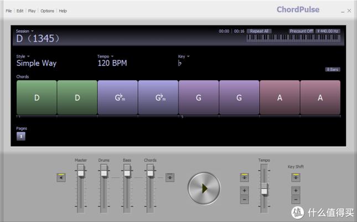357x222 pixels.
Task: Open the Help menu
Action: click(63, 11)
